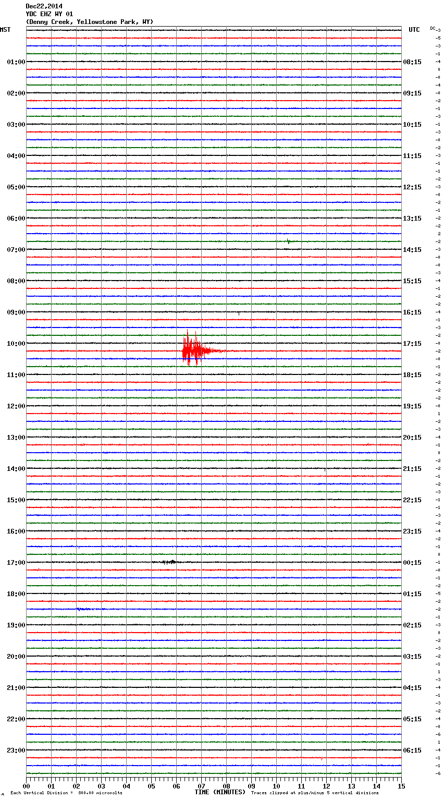Click the 09:15 UTC time label
The height and width of the screenshot is (800, 443).
point(412,93)
